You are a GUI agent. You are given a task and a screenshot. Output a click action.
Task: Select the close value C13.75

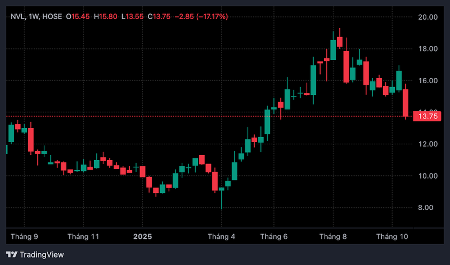tap(159, 17)
